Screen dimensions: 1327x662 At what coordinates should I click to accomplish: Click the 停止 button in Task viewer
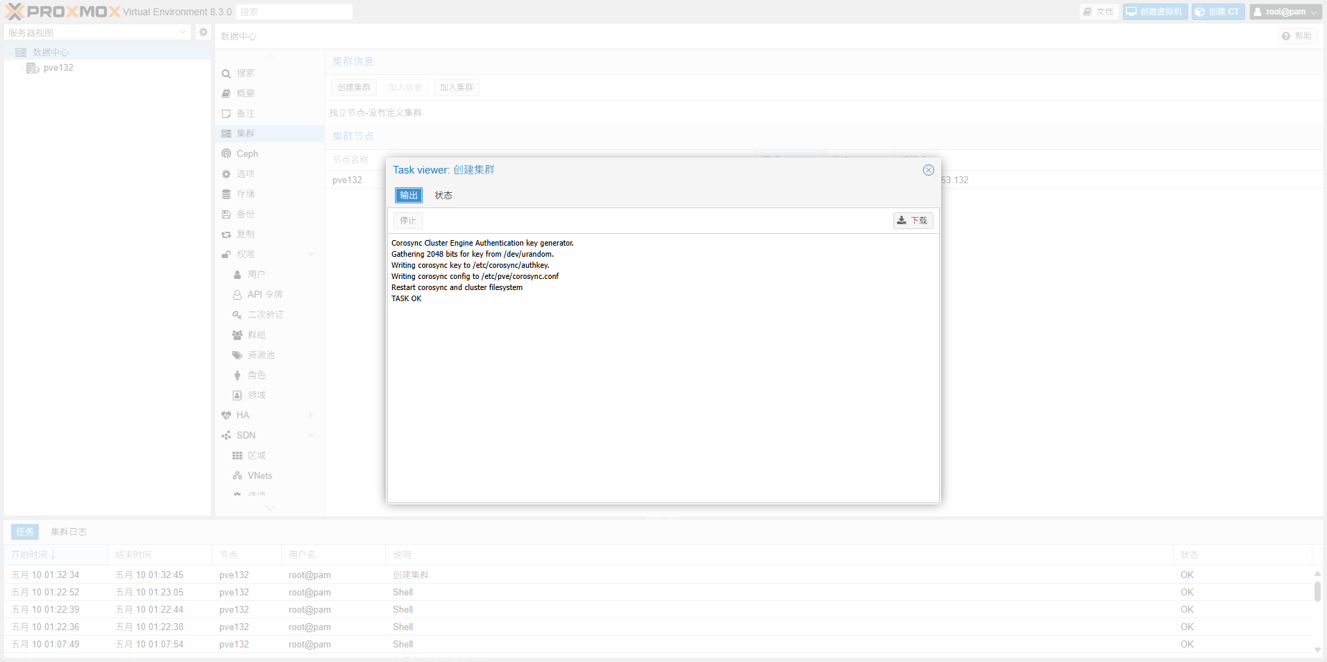tap(408, 221)
